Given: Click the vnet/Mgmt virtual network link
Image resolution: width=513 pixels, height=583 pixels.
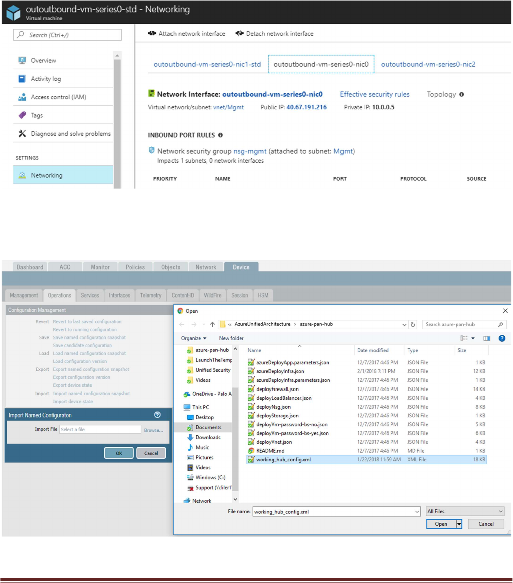Looking at the screenshot, I should coord(228,107).
